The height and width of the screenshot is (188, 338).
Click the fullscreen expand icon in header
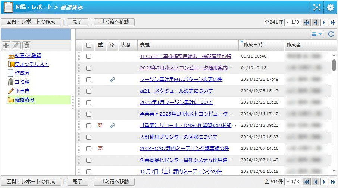click(x=316, y=7)
